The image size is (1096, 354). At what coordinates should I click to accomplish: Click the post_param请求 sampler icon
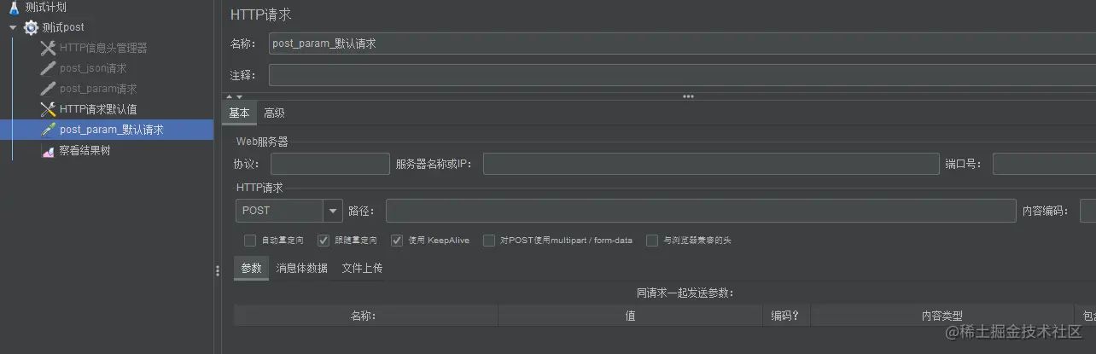[48, 89]
